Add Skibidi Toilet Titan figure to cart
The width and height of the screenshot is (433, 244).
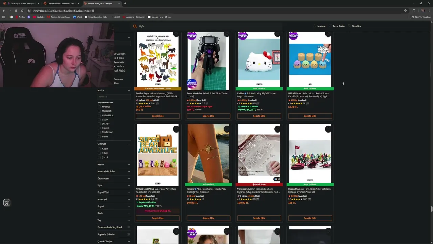click(208, 116)
